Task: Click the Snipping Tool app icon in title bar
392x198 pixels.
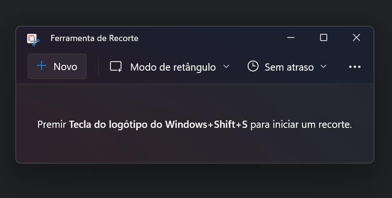Action: coord(33,38)
